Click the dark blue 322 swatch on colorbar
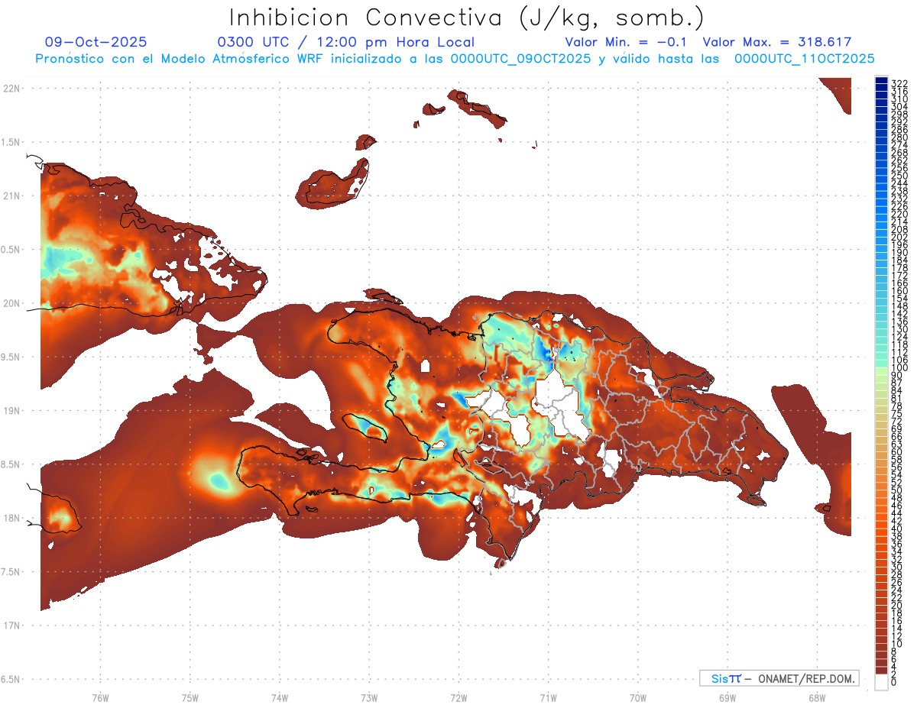The height and width of the screenshot is (708, 917). pos(881,81)
